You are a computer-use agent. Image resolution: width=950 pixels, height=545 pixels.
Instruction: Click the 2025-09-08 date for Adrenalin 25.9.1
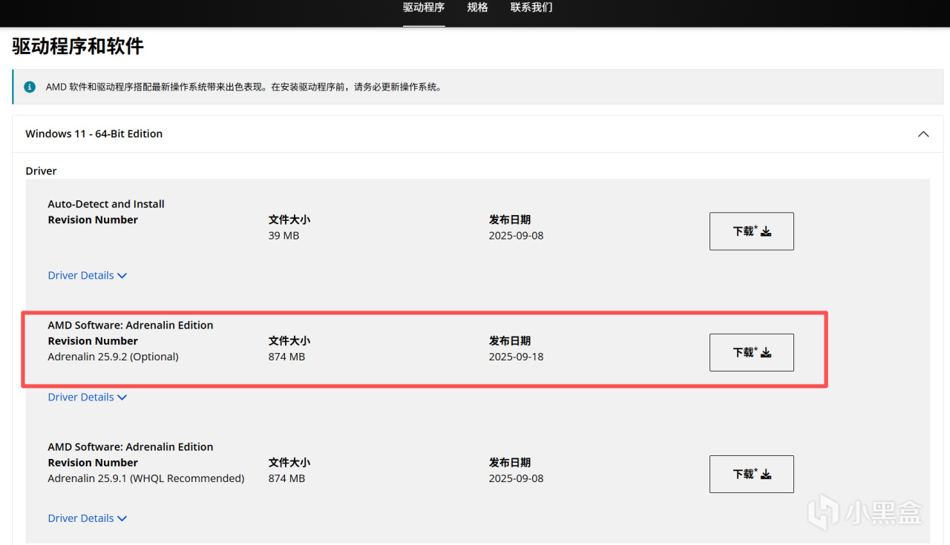[x=516, y=478]
